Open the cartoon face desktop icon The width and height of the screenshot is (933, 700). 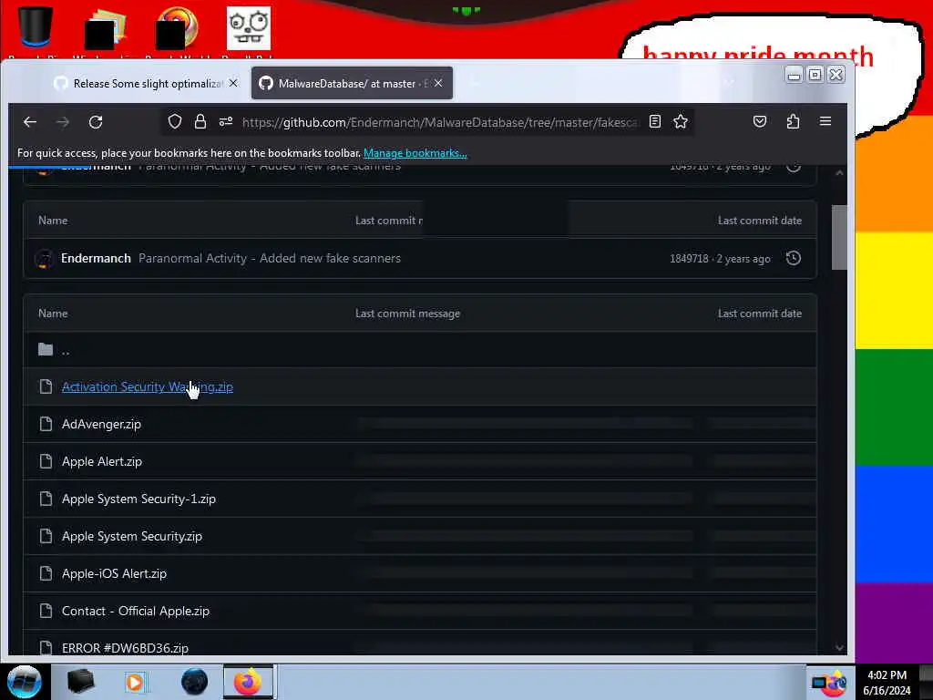tap(248, 27)
